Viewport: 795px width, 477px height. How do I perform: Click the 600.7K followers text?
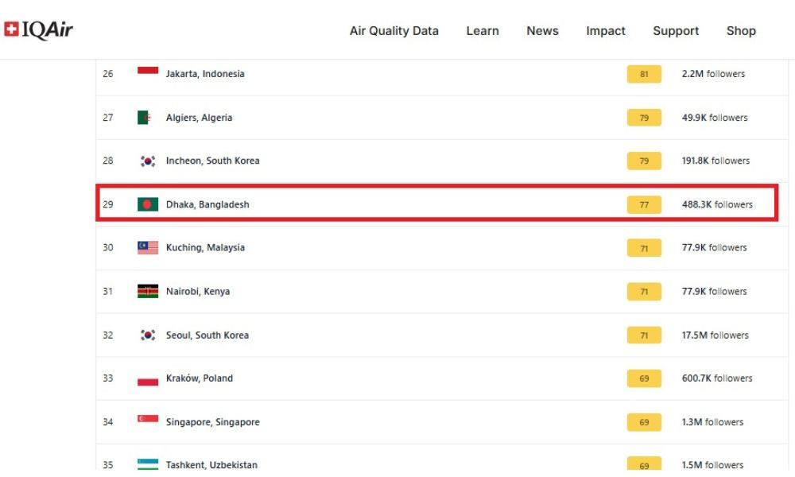click(717, 378)
